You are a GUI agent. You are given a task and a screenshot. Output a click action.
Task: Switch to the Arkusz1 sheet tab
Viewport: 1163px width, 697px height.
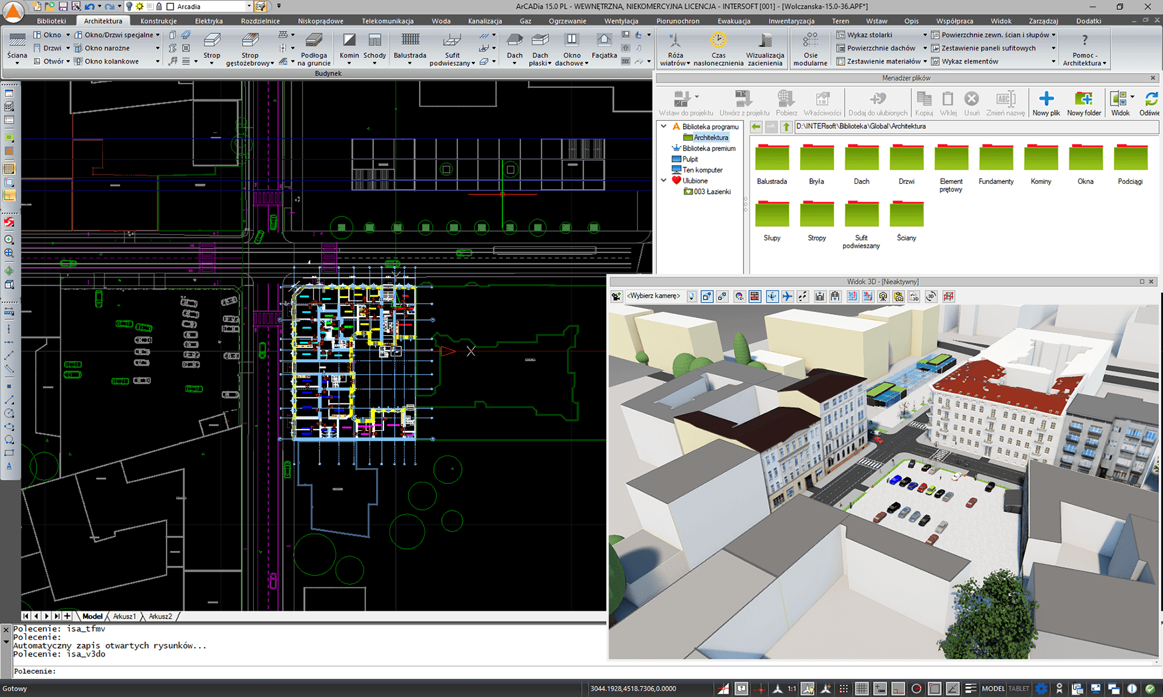[124, 617]
